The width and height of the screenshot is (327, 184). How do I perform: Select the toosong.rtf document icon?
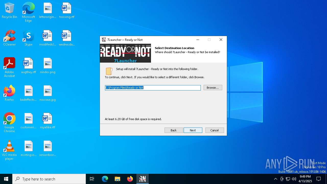67,11
